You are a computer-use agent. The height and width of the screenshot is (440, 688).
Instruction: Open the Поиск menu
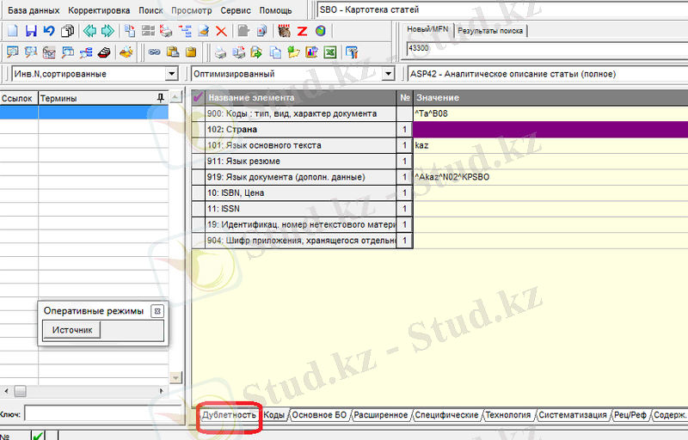coord(150,10)
